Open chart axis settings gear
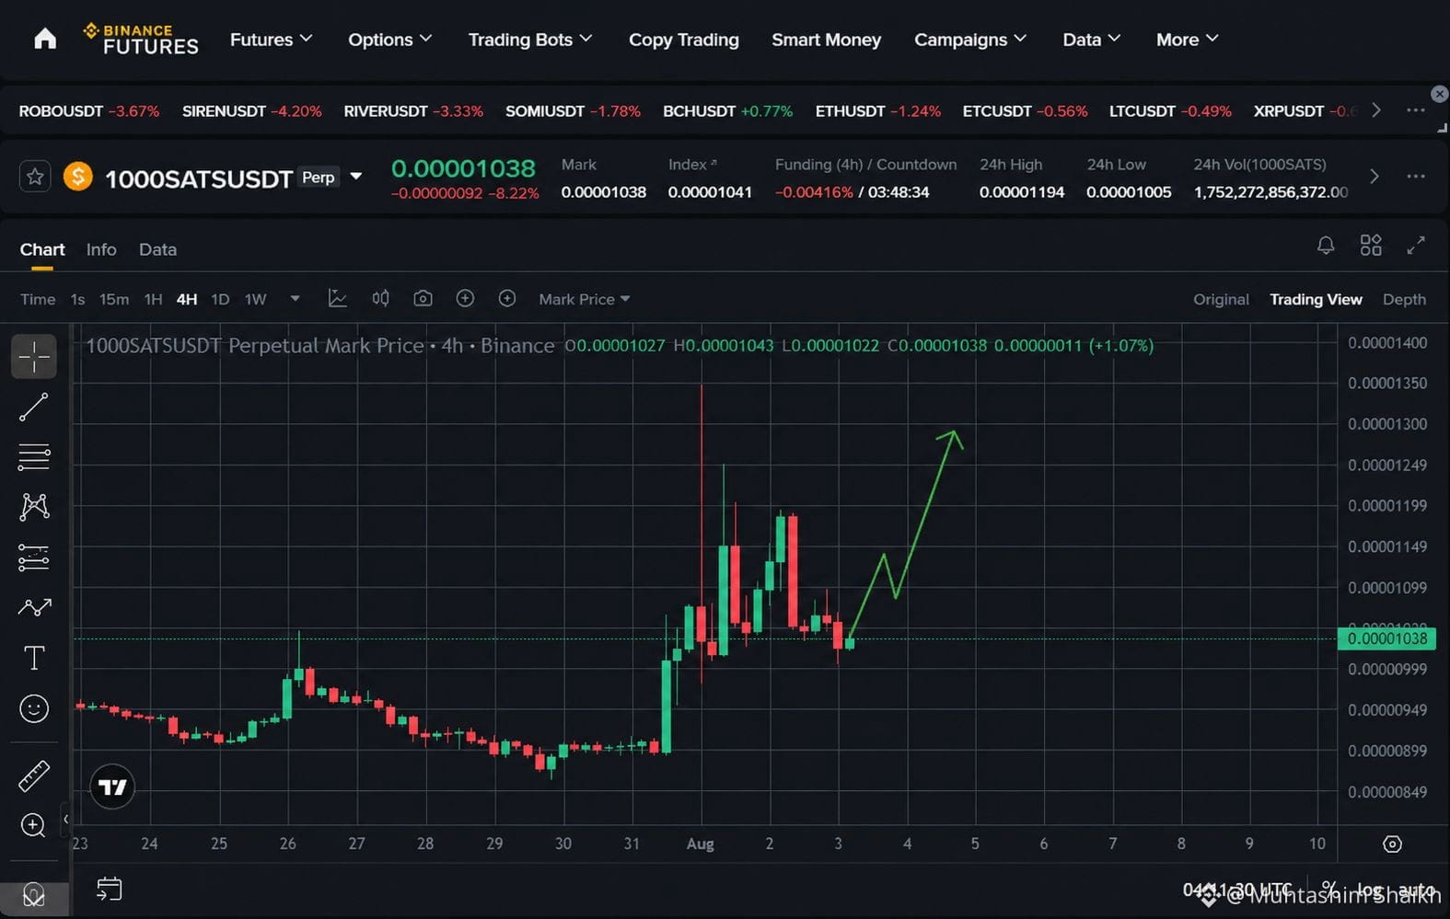 pos(1392,844)
